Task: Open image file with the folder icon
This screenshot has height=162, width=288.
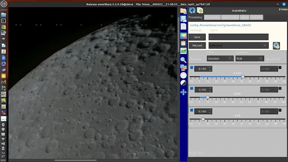Action: [x=183, y=11]
